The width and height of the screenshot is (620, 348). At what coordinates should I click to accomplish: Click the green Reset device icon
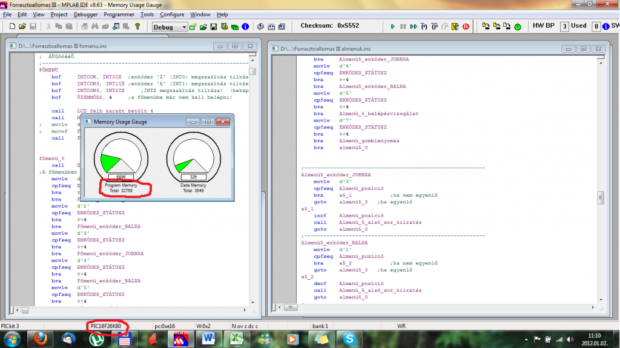pyautogui.click(x=518, y=27)
